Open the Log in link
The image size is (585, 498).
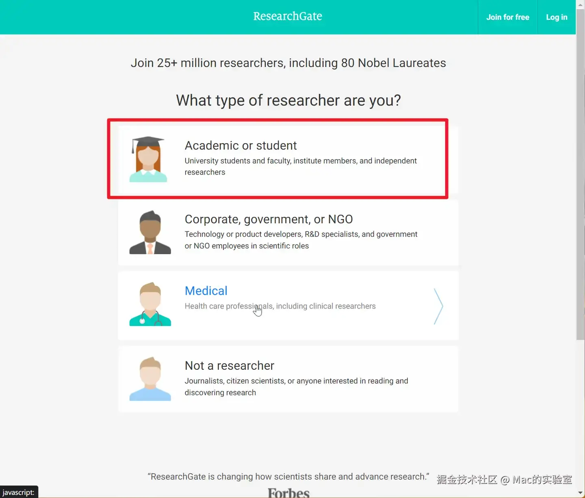click(557, 17)
